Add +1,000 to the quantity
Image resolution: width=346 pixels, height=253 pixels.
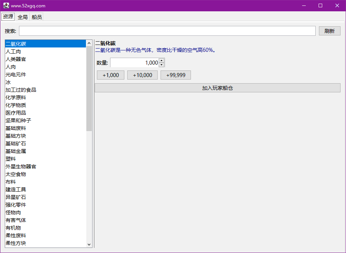click(110, 75)
